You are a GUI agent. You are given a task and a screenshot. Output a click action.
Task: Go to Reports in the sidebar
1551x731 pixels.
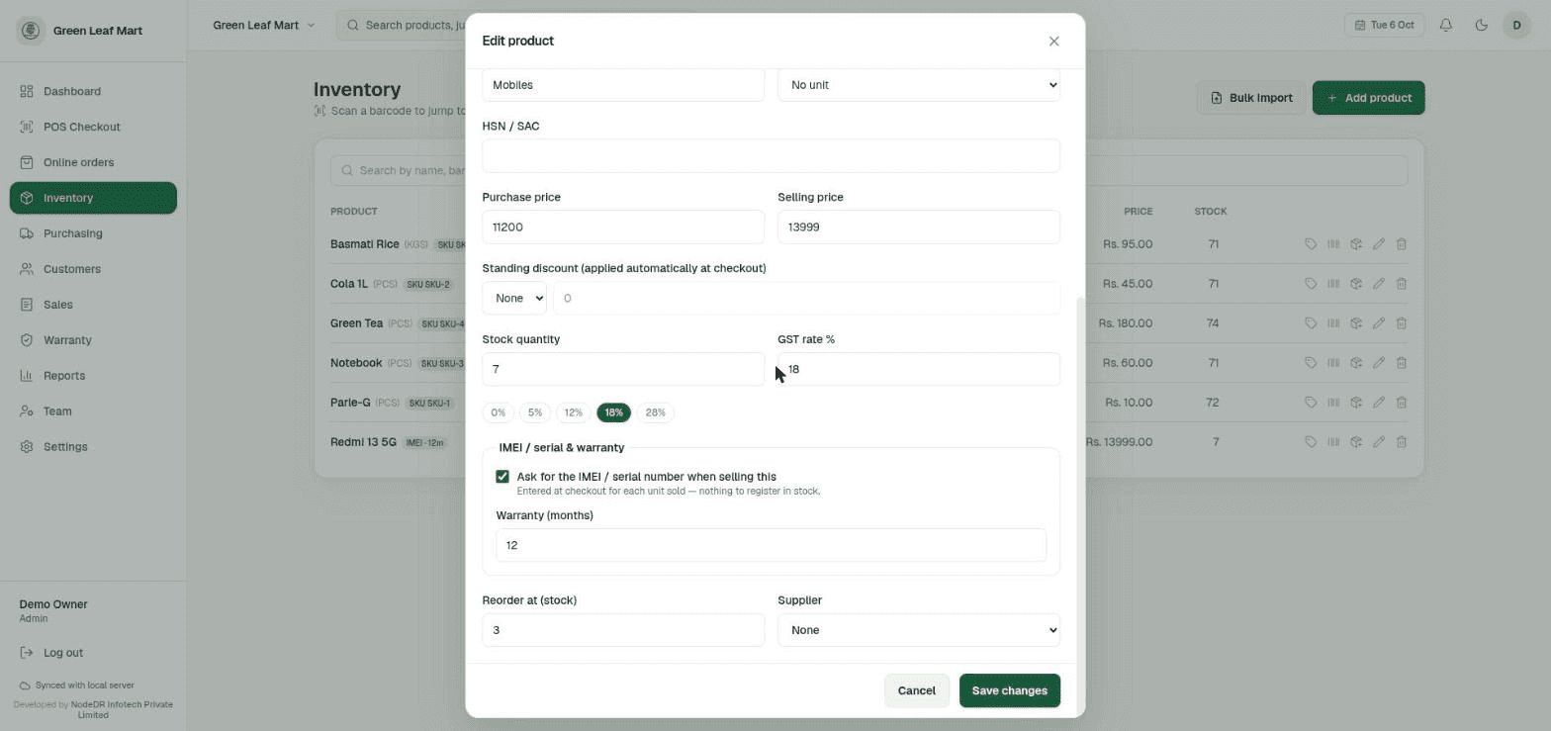pos(93,376)
